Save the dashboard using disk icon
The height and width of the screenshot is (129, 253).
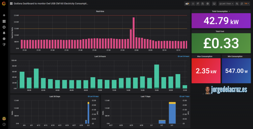click(x=203, y=4)
